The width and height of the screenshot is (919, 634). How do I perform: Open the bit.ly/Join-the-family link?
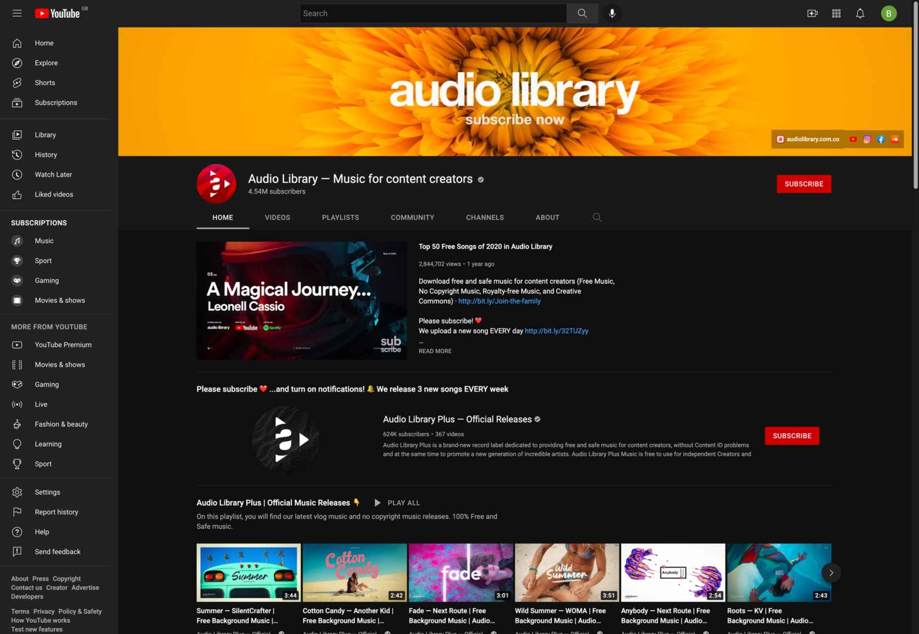(499, 301)
